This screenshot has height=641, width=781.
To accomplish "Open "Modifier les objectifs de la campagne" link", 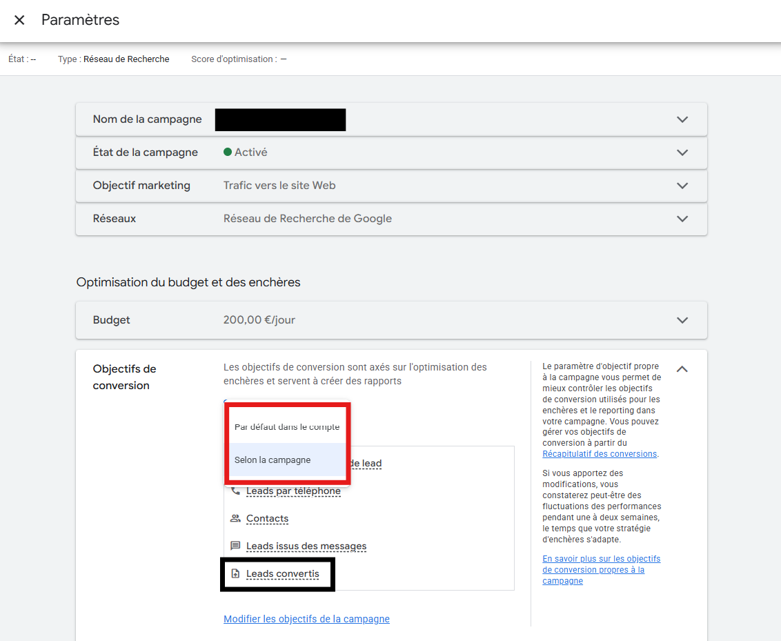I will point(306,619).
